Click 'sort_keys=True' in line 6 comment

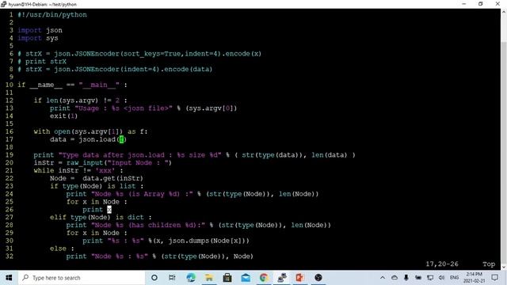pos(152,54)
